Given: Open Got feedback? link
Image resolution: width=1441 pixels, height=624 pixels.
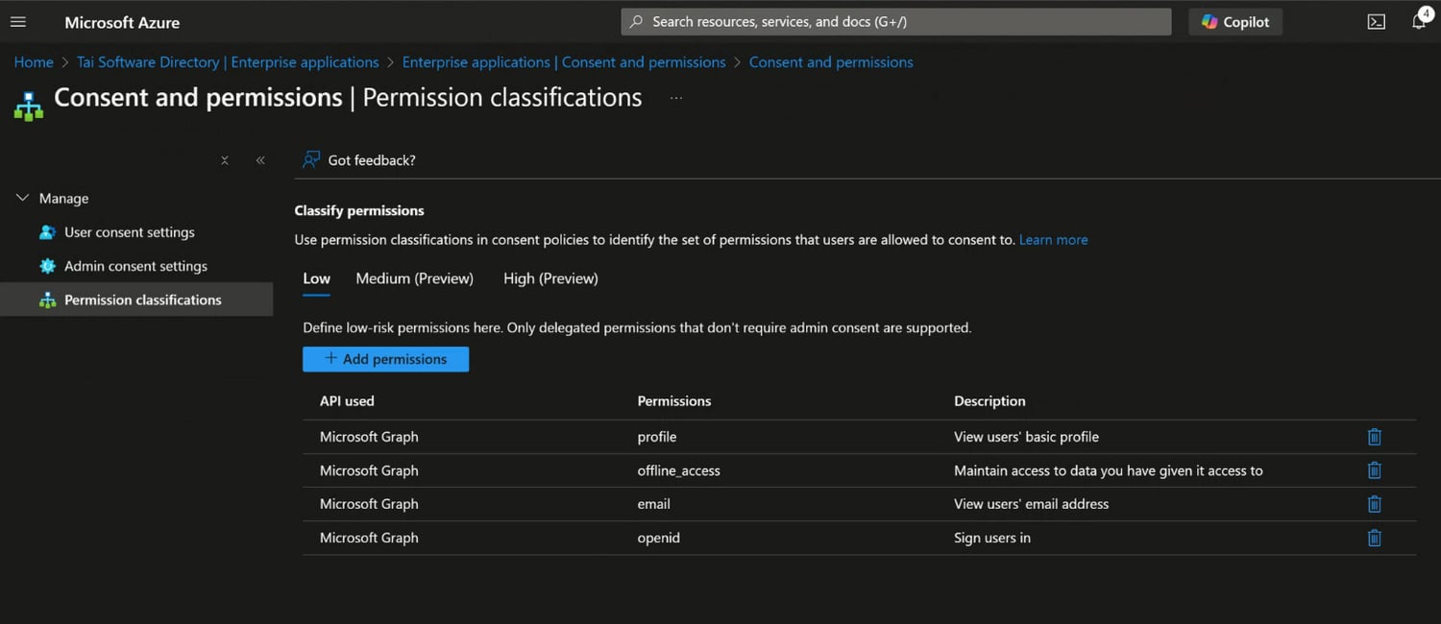Looking at the screenshot, I should [372, 160].
